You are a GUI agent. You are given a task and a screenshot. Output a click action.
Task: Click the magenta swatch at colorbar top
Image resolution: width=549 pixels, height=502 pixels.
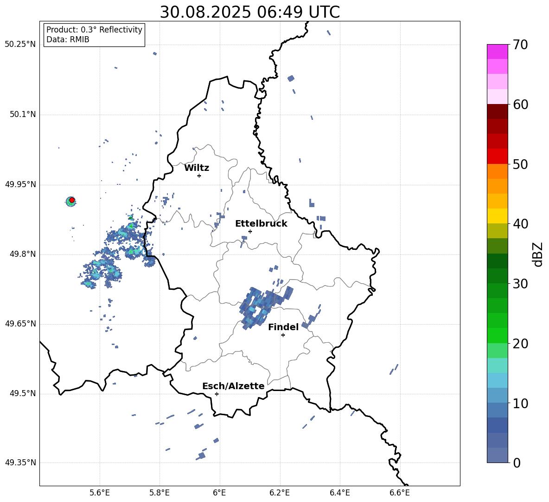(x=497, y=52)
